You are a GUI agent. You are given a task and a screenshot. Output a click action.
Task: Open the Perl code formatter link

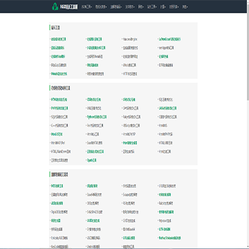pos(95,126)
